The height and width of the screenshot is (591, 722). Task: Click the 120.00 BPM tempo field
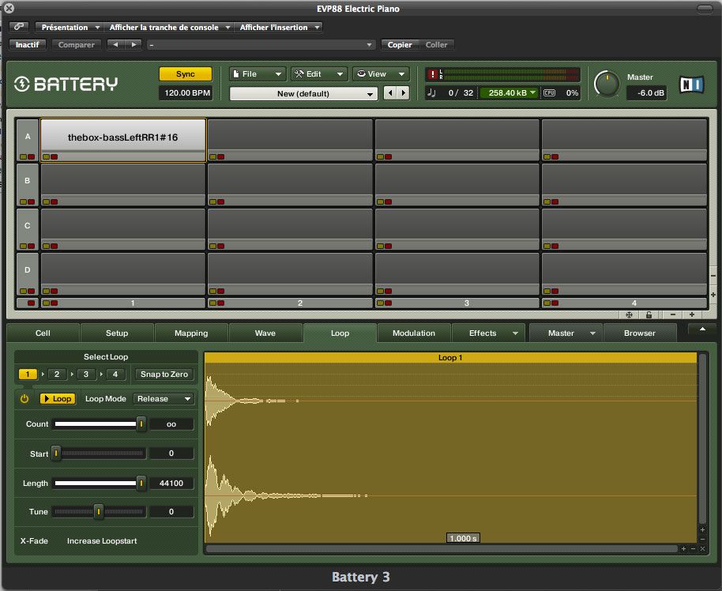tap(186, 93)
